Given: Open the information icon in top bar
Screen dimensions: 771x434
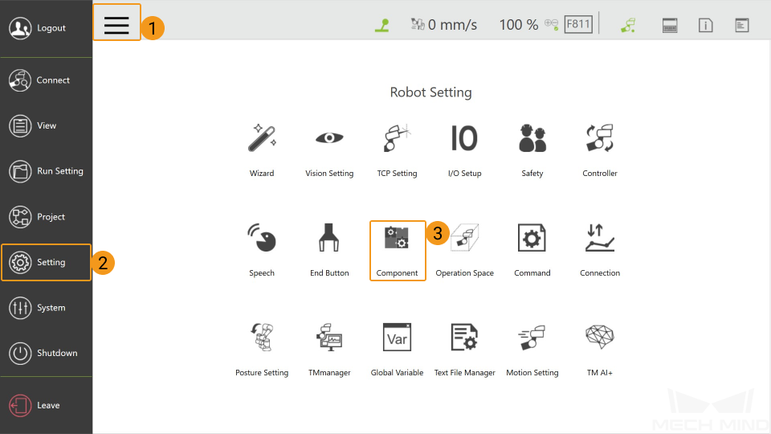Looking at the screenshot, I should tap(706, 25).
